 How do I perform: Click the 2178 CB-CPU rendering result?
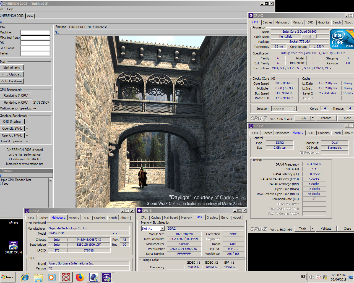point(42,103)
